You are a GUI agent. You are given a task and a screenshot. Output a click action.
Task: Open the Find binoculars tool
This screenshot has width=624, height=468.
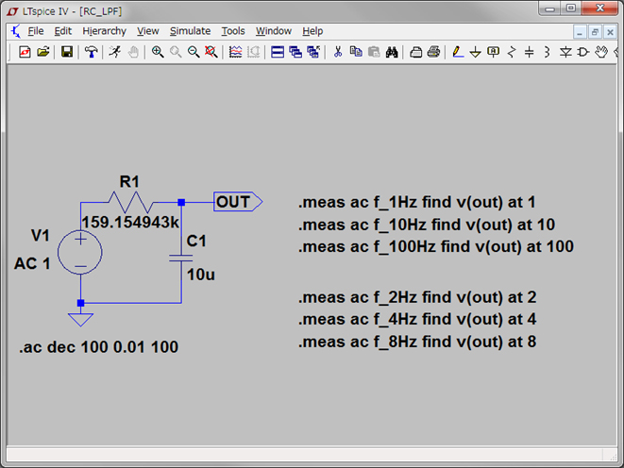[391, 52]
